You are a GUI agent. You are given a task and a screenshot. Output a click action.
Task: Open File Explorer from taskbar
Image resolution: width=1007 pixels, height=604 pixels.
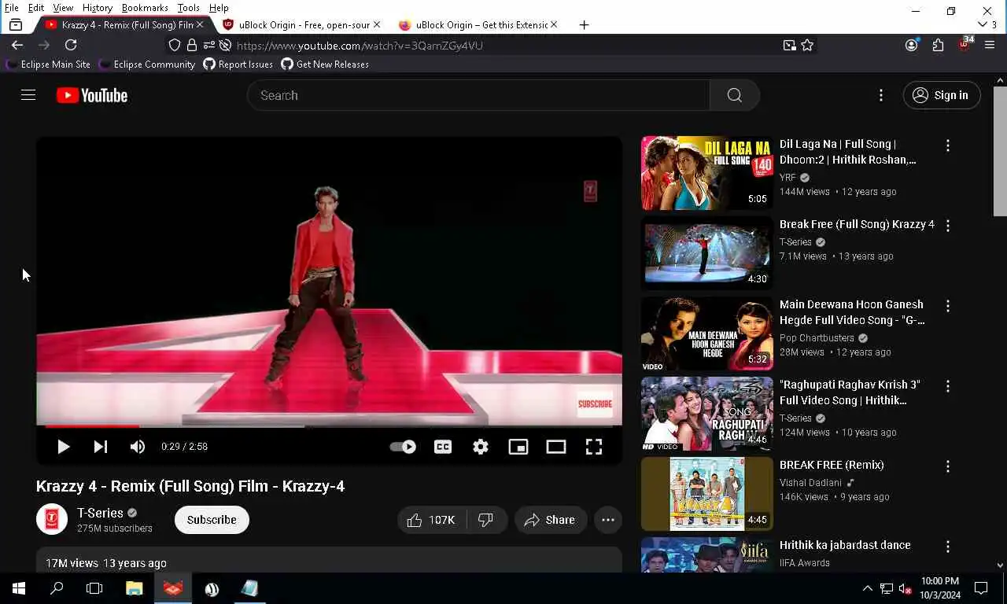pyautogui.click(x=135, y=588)
